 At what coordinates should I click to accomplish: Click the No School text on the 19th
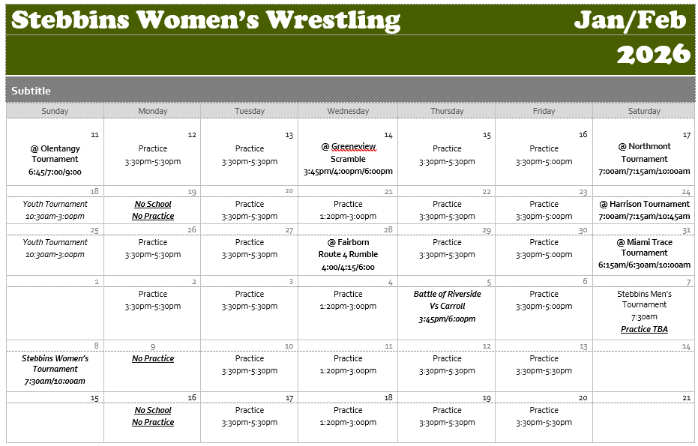153,204
